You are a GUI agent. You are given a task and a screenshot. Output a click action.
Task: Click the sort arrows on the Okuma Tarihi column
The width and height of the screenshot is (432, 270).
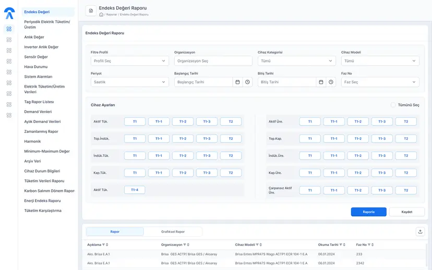click(x=344, y=244)
